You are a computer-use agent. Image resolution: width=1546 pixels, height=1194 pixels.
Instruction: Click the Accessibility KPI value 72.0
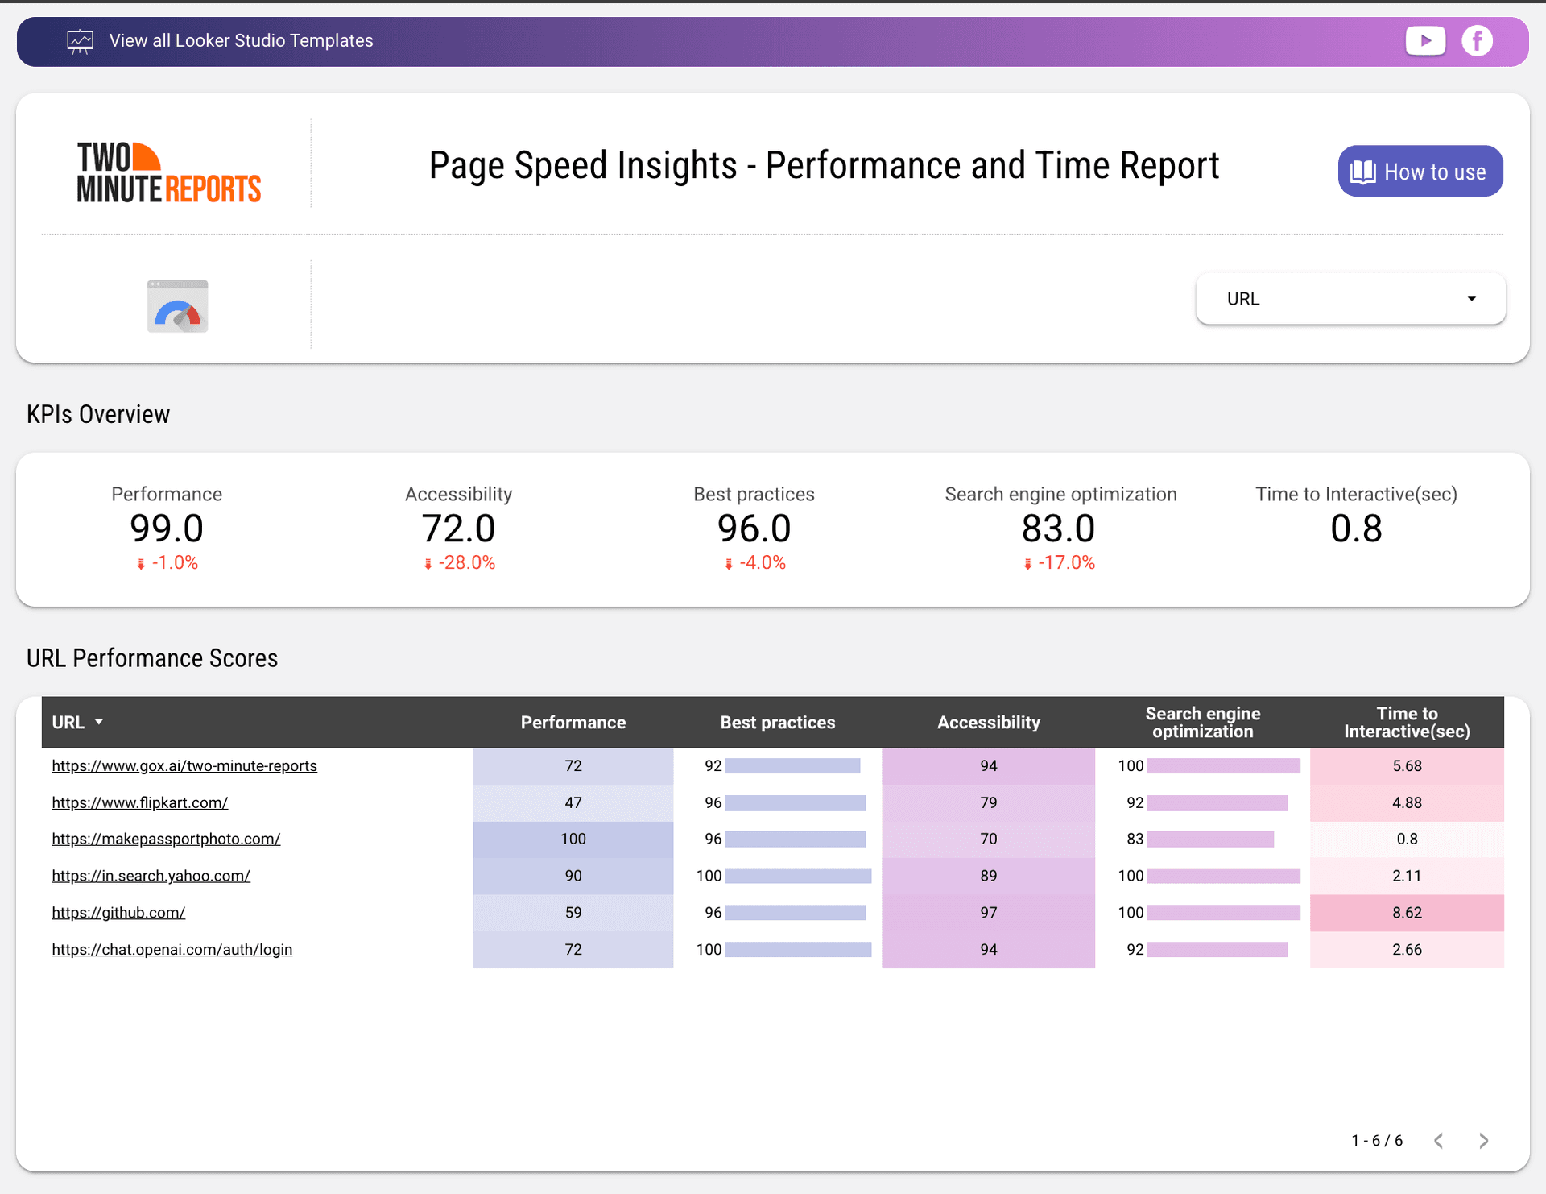(458, 529)
